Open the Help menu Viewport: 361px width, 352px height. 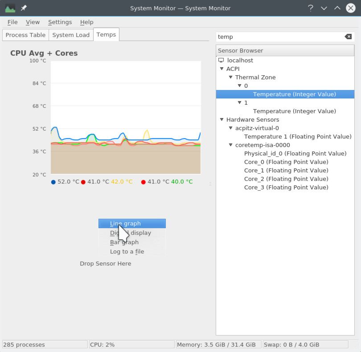click(86, 22)
